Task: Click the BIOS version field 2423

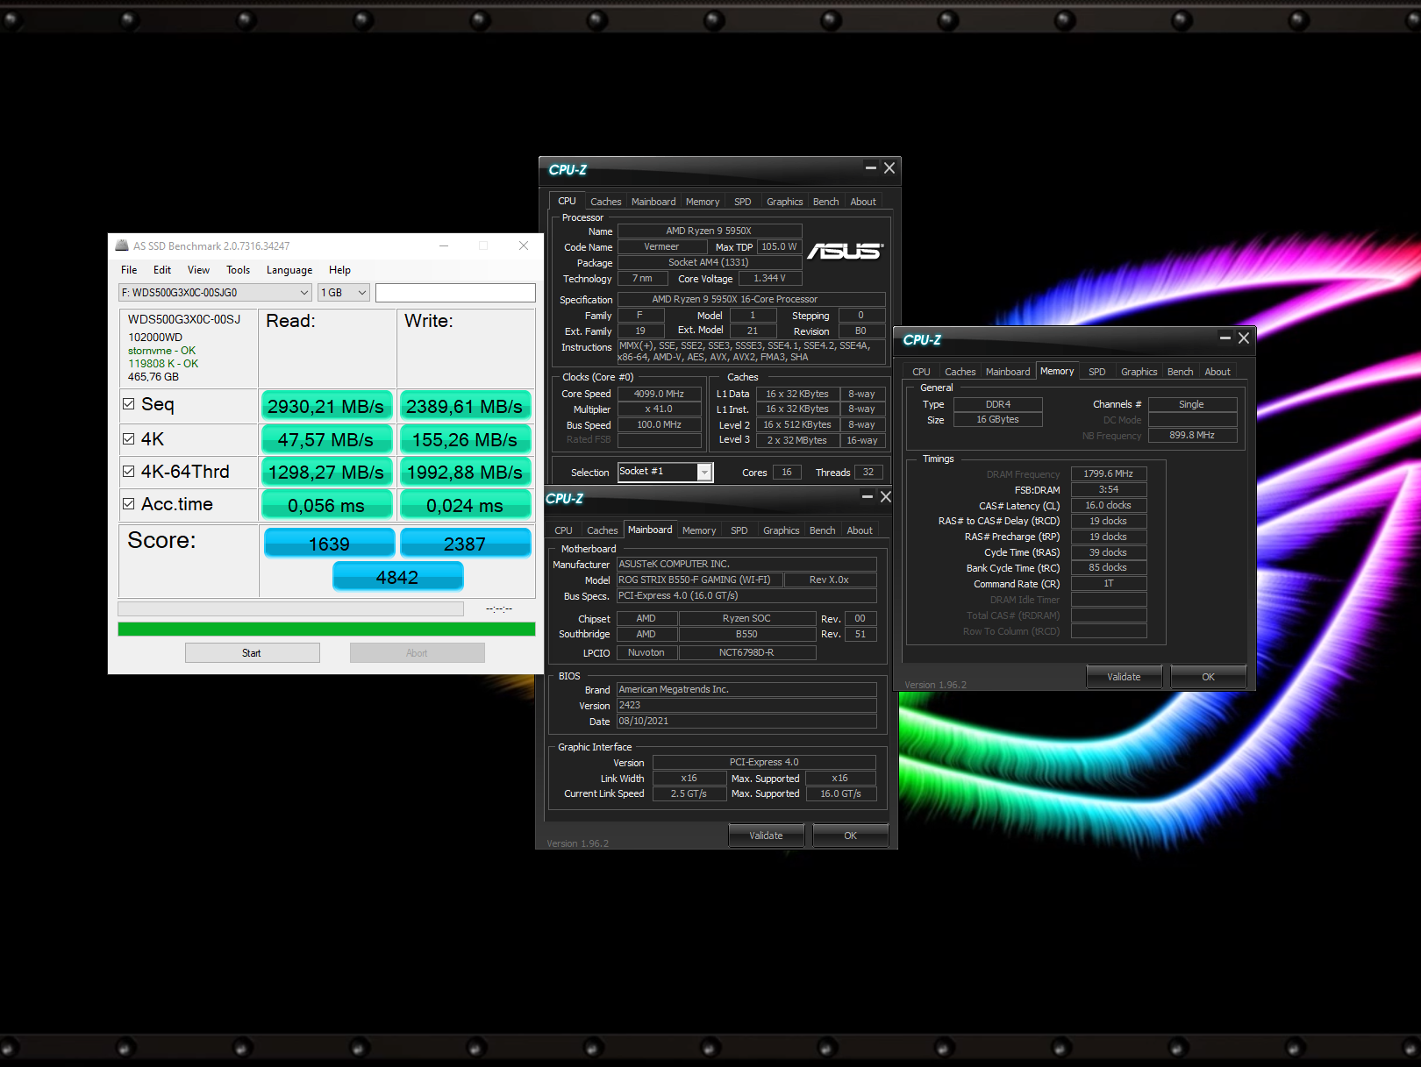Action: (x=746, y=706)
